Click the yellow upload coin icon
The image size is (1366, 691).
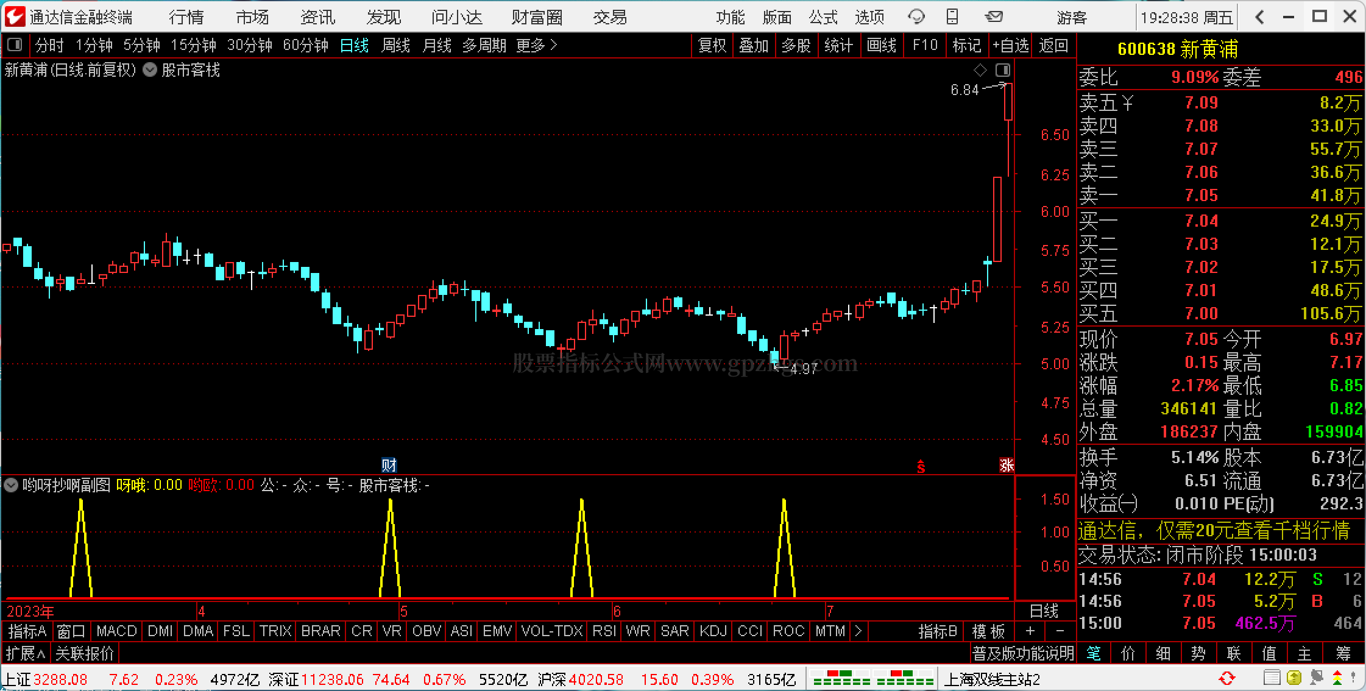pos(1294,678)
